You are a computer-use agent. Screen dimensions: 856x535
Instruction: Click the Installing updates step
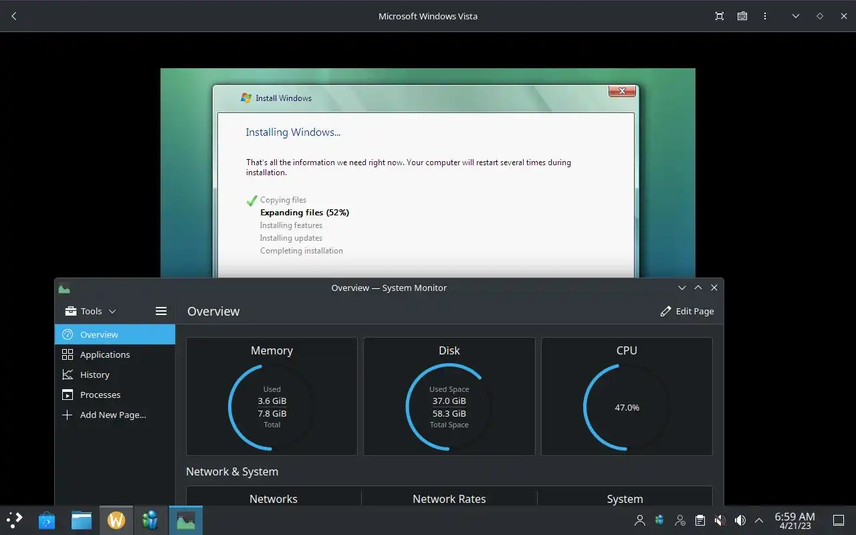pyautogui.click(x=291, y=238)
